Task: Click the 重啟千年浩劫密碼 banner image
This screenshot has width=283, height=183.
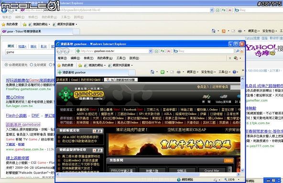Action: pos(174,144)
